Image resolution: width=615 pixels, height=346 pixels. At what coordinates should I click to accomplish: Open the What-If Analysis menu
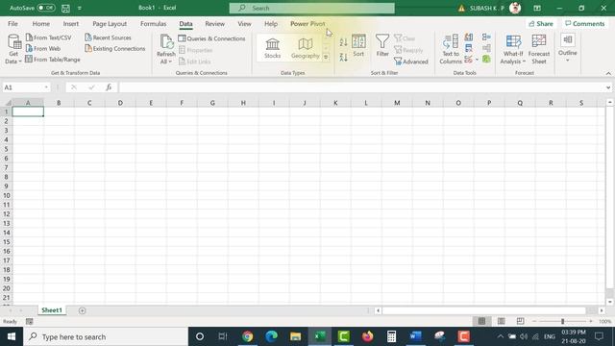point(513,49)
